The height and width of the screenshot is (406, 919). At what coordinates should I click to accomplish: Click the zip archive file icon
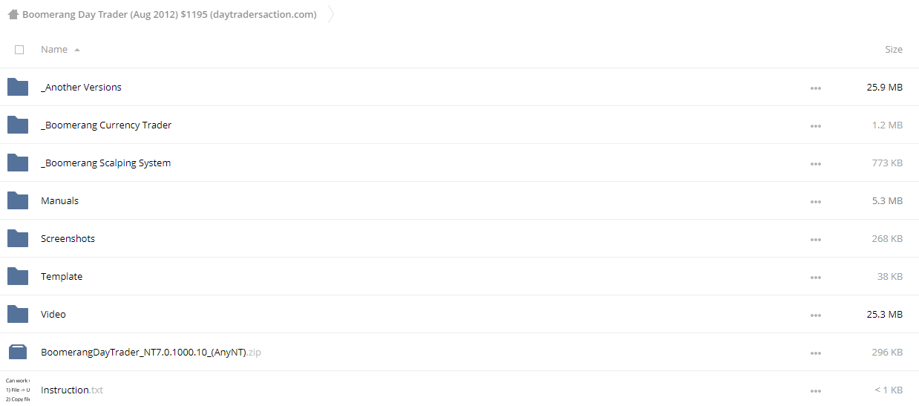[x=18, y=352]
